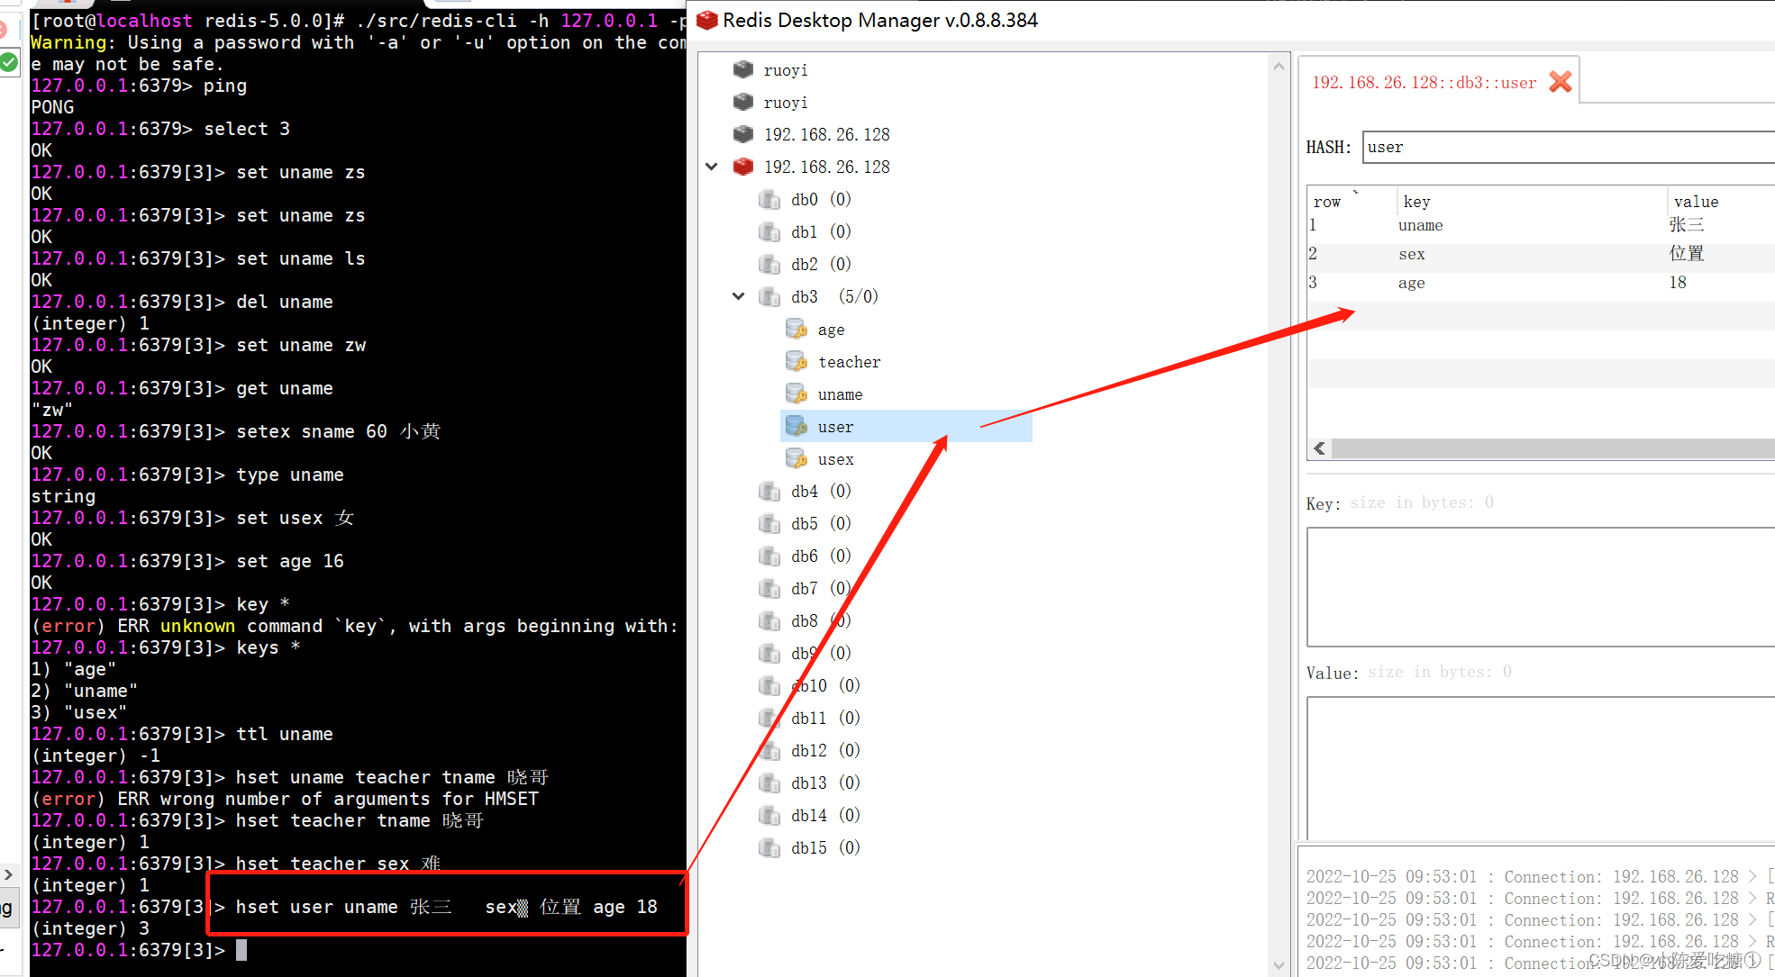Click the red connected server icon

coord(743,167)
